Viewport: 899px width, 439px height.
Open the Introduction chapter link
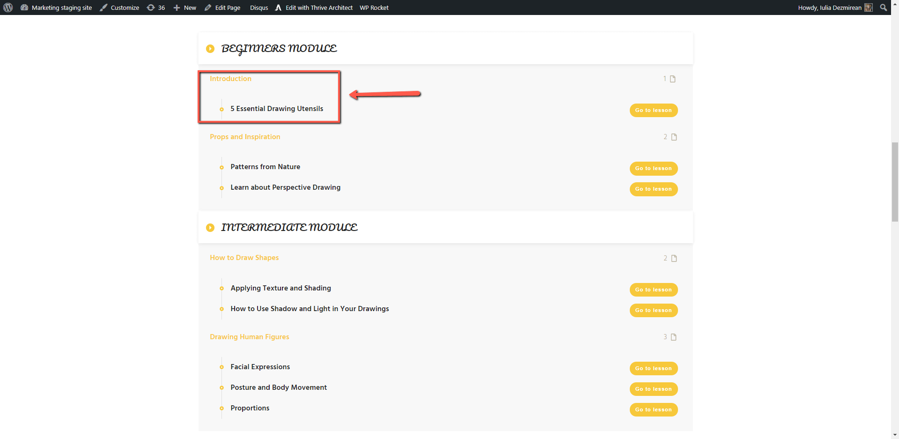(x=230, y=79)
